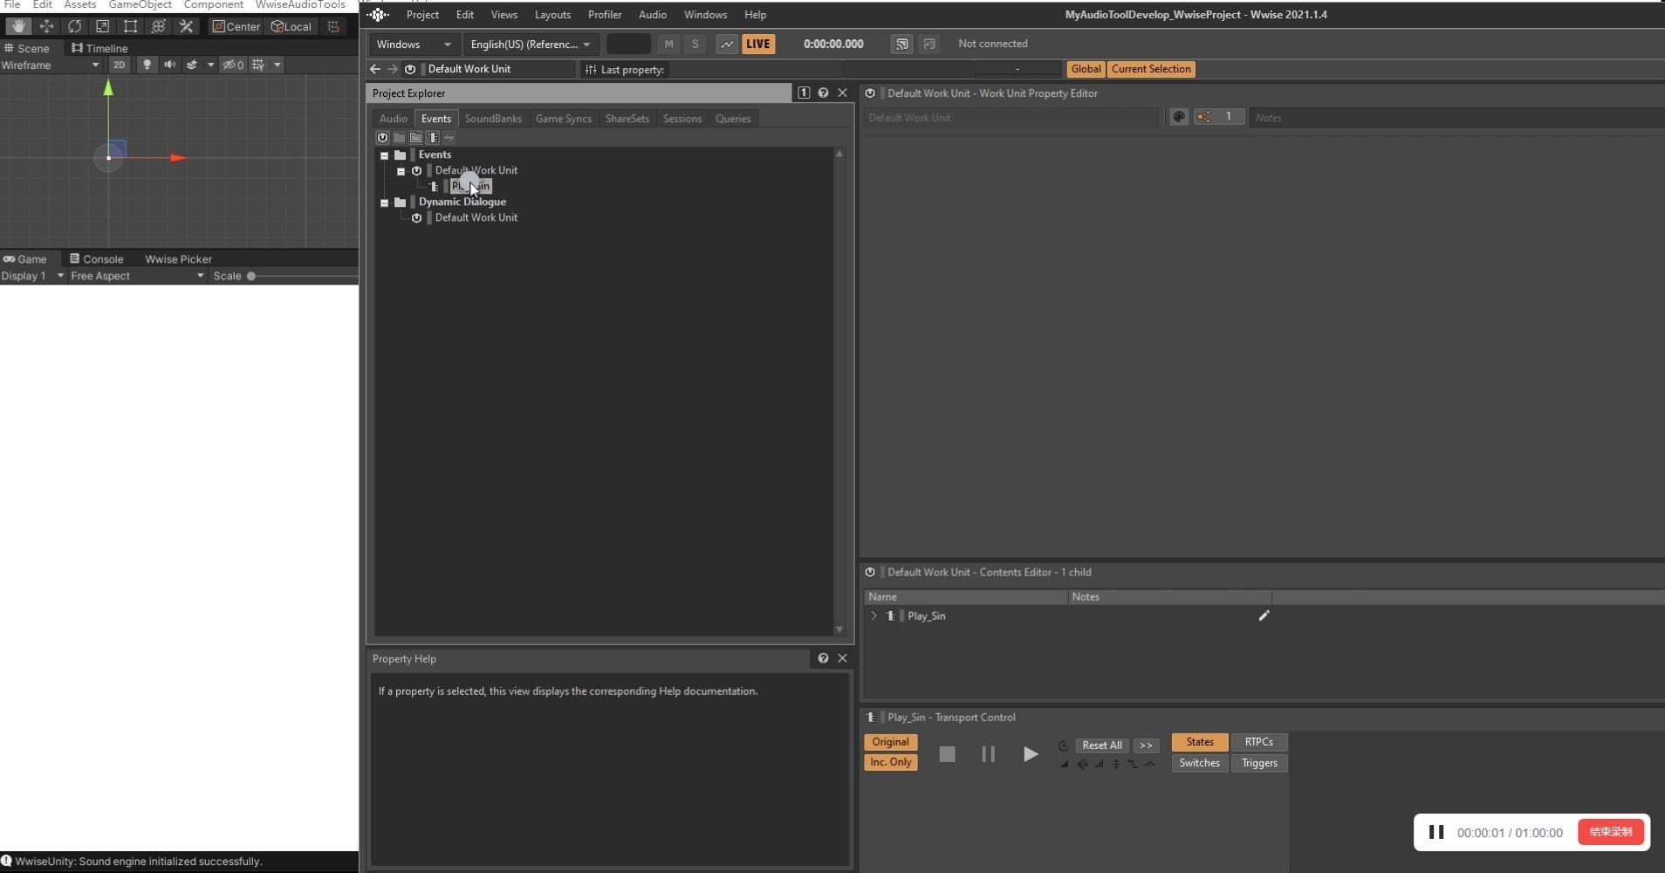Open WwiseAudioTools menu in Unity
The width and height of the screenshot is (1665, 873).
300,4
